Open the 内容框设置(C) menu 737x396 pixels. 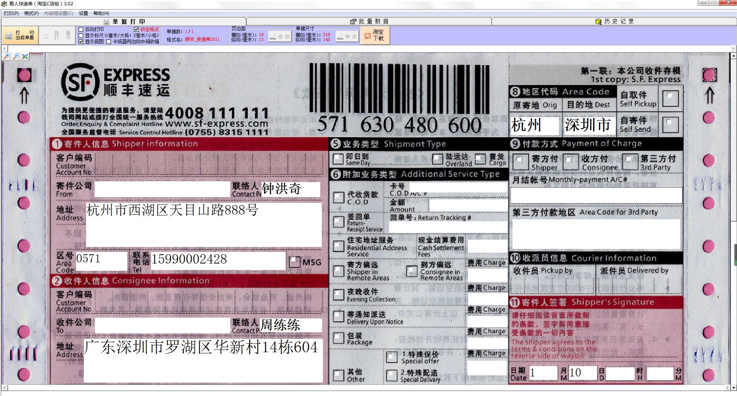pyautogui.click(x=58, y=13)
